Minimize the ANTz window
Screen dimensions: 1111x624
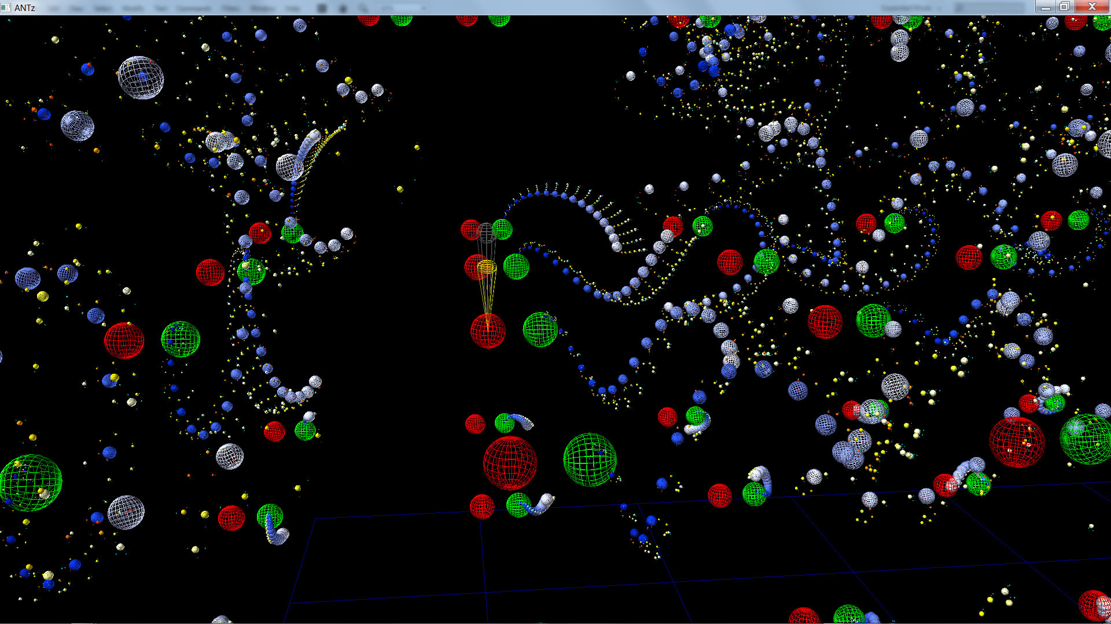click(x=1046, y=7)
